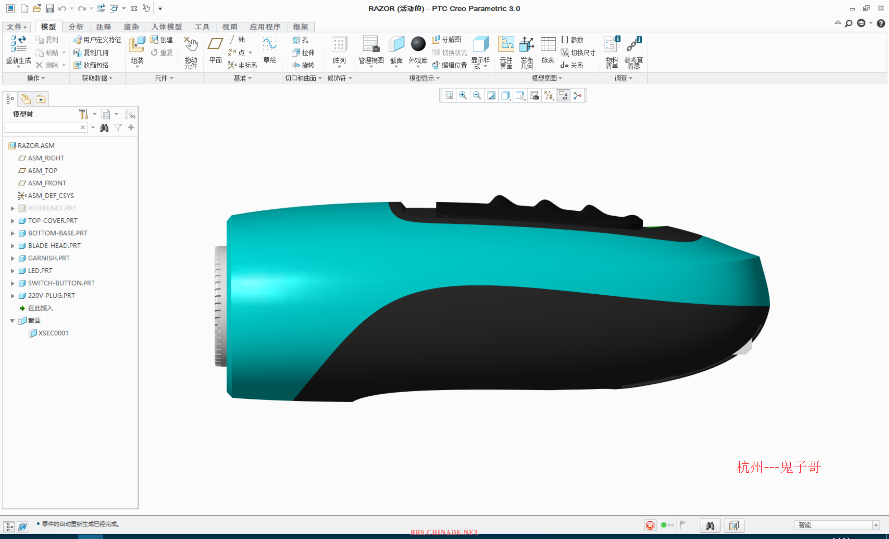The width and height of the screenshot is (889, 539).
Task: Select XSEC0001 in the model tree
Action: click(x=53, y=333)
